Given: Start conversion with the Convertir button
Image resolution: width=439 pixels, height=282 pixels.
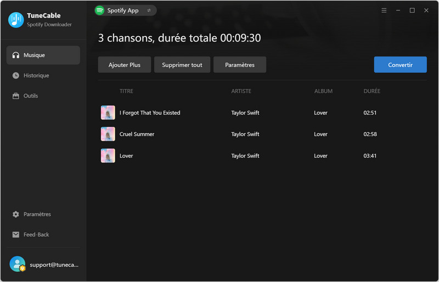Looking at the screenshot, I should [x=401, y=65].
